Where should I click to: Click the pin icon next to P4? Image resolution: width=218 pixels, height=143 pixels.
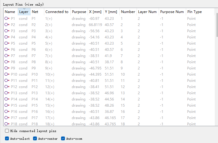click(x=7, y=37)
